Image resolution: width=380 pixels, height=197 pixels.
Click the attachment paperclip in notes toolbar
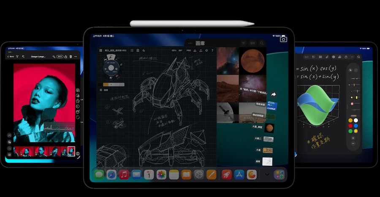(x=327, y=57)
